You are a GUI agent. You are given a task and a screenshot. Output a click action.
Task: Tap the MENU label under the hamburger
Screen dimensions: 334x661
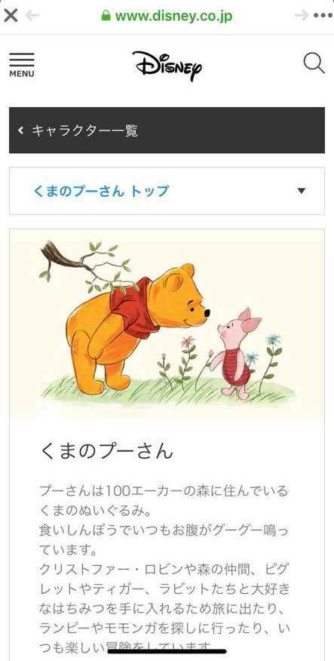(x=22, y=74)
